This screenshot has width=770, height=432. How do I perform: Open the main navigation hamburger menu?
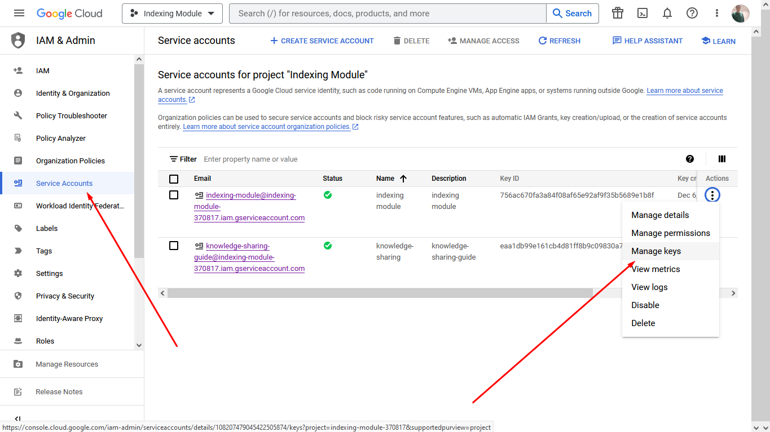pos(19,14)
